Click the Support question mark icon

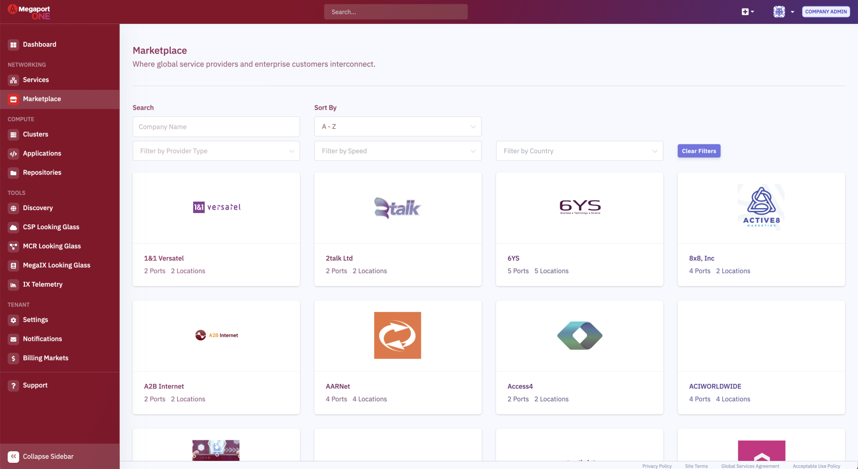point(13,386)
